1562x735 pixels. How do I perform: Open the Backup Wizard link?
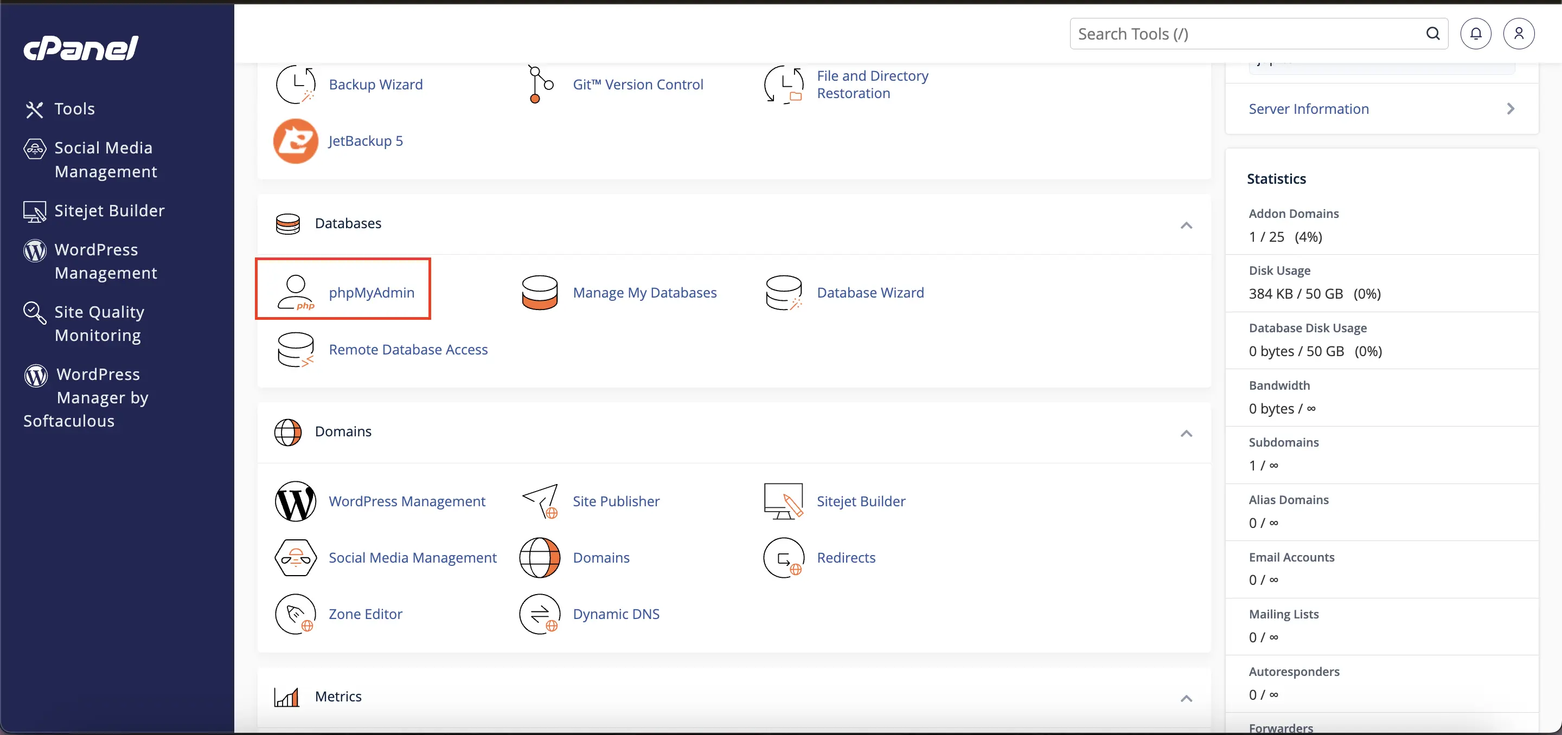click(x=376, y=84)
